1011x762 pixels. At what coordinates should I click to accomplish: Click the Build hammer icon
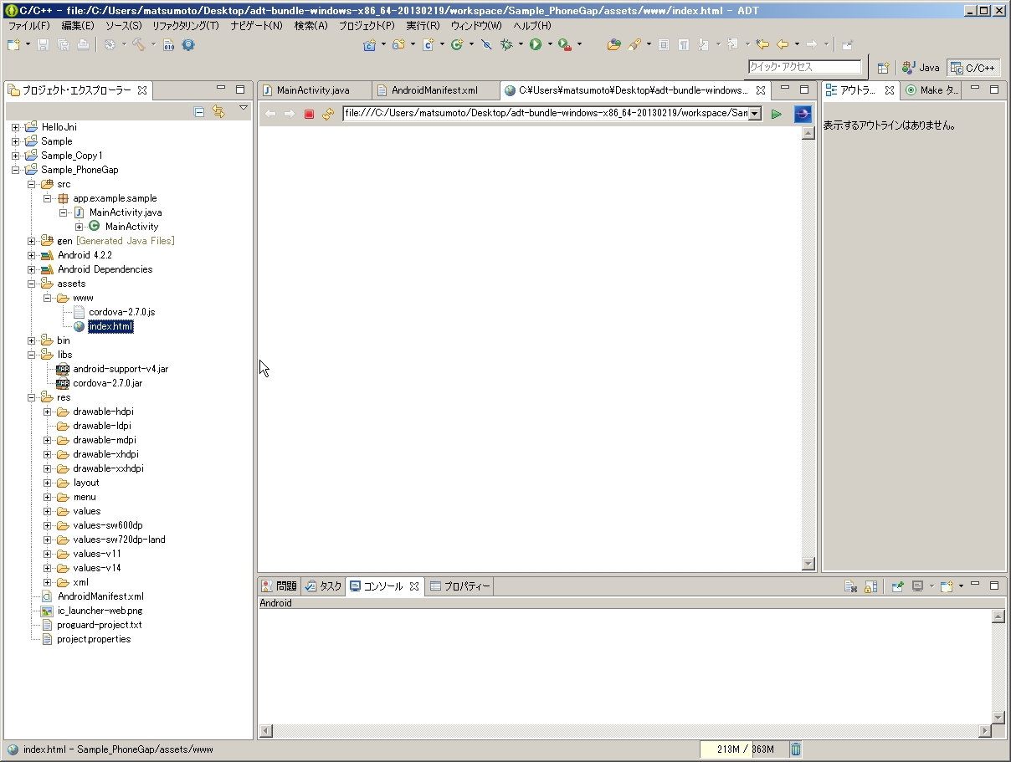tap(138, 44)
